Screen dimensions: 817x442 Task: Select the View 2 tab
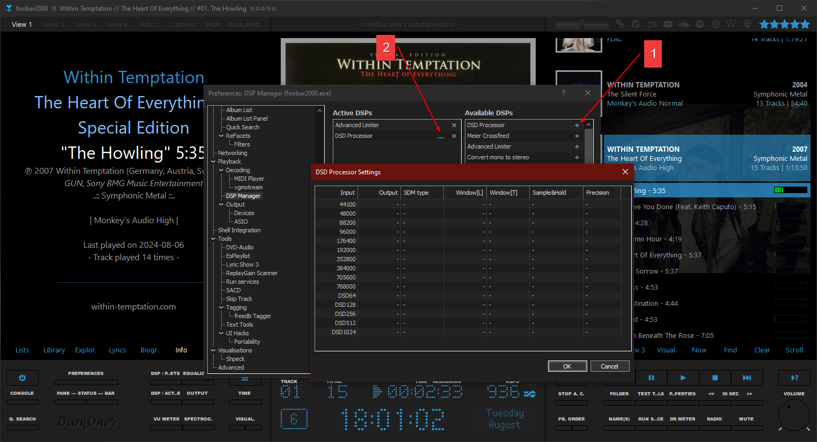[x=54, y=25]
